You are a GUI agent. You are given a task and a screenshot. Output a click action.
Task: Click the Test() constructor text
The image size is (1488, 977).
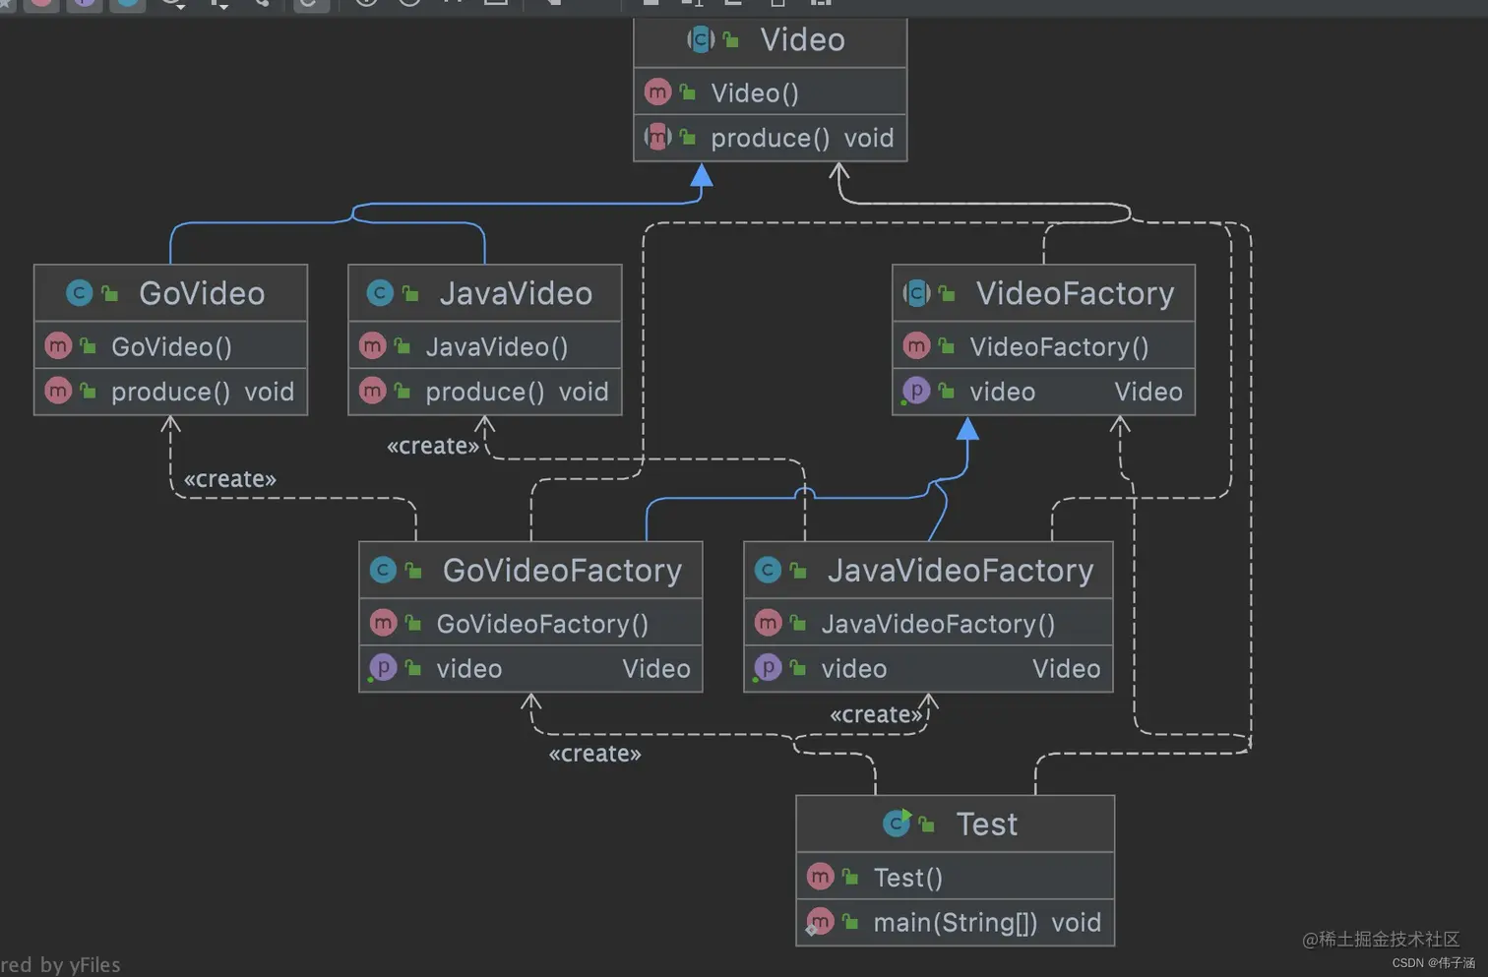(908, 877)
